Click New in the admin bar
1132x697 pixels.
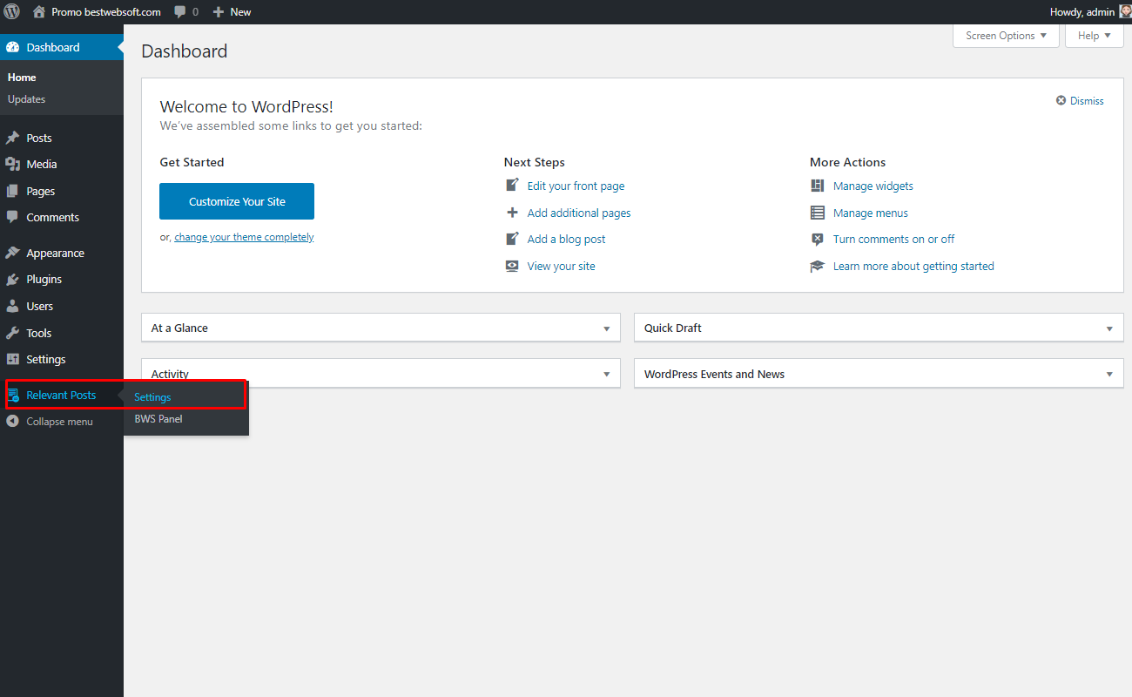pos(240,12)
